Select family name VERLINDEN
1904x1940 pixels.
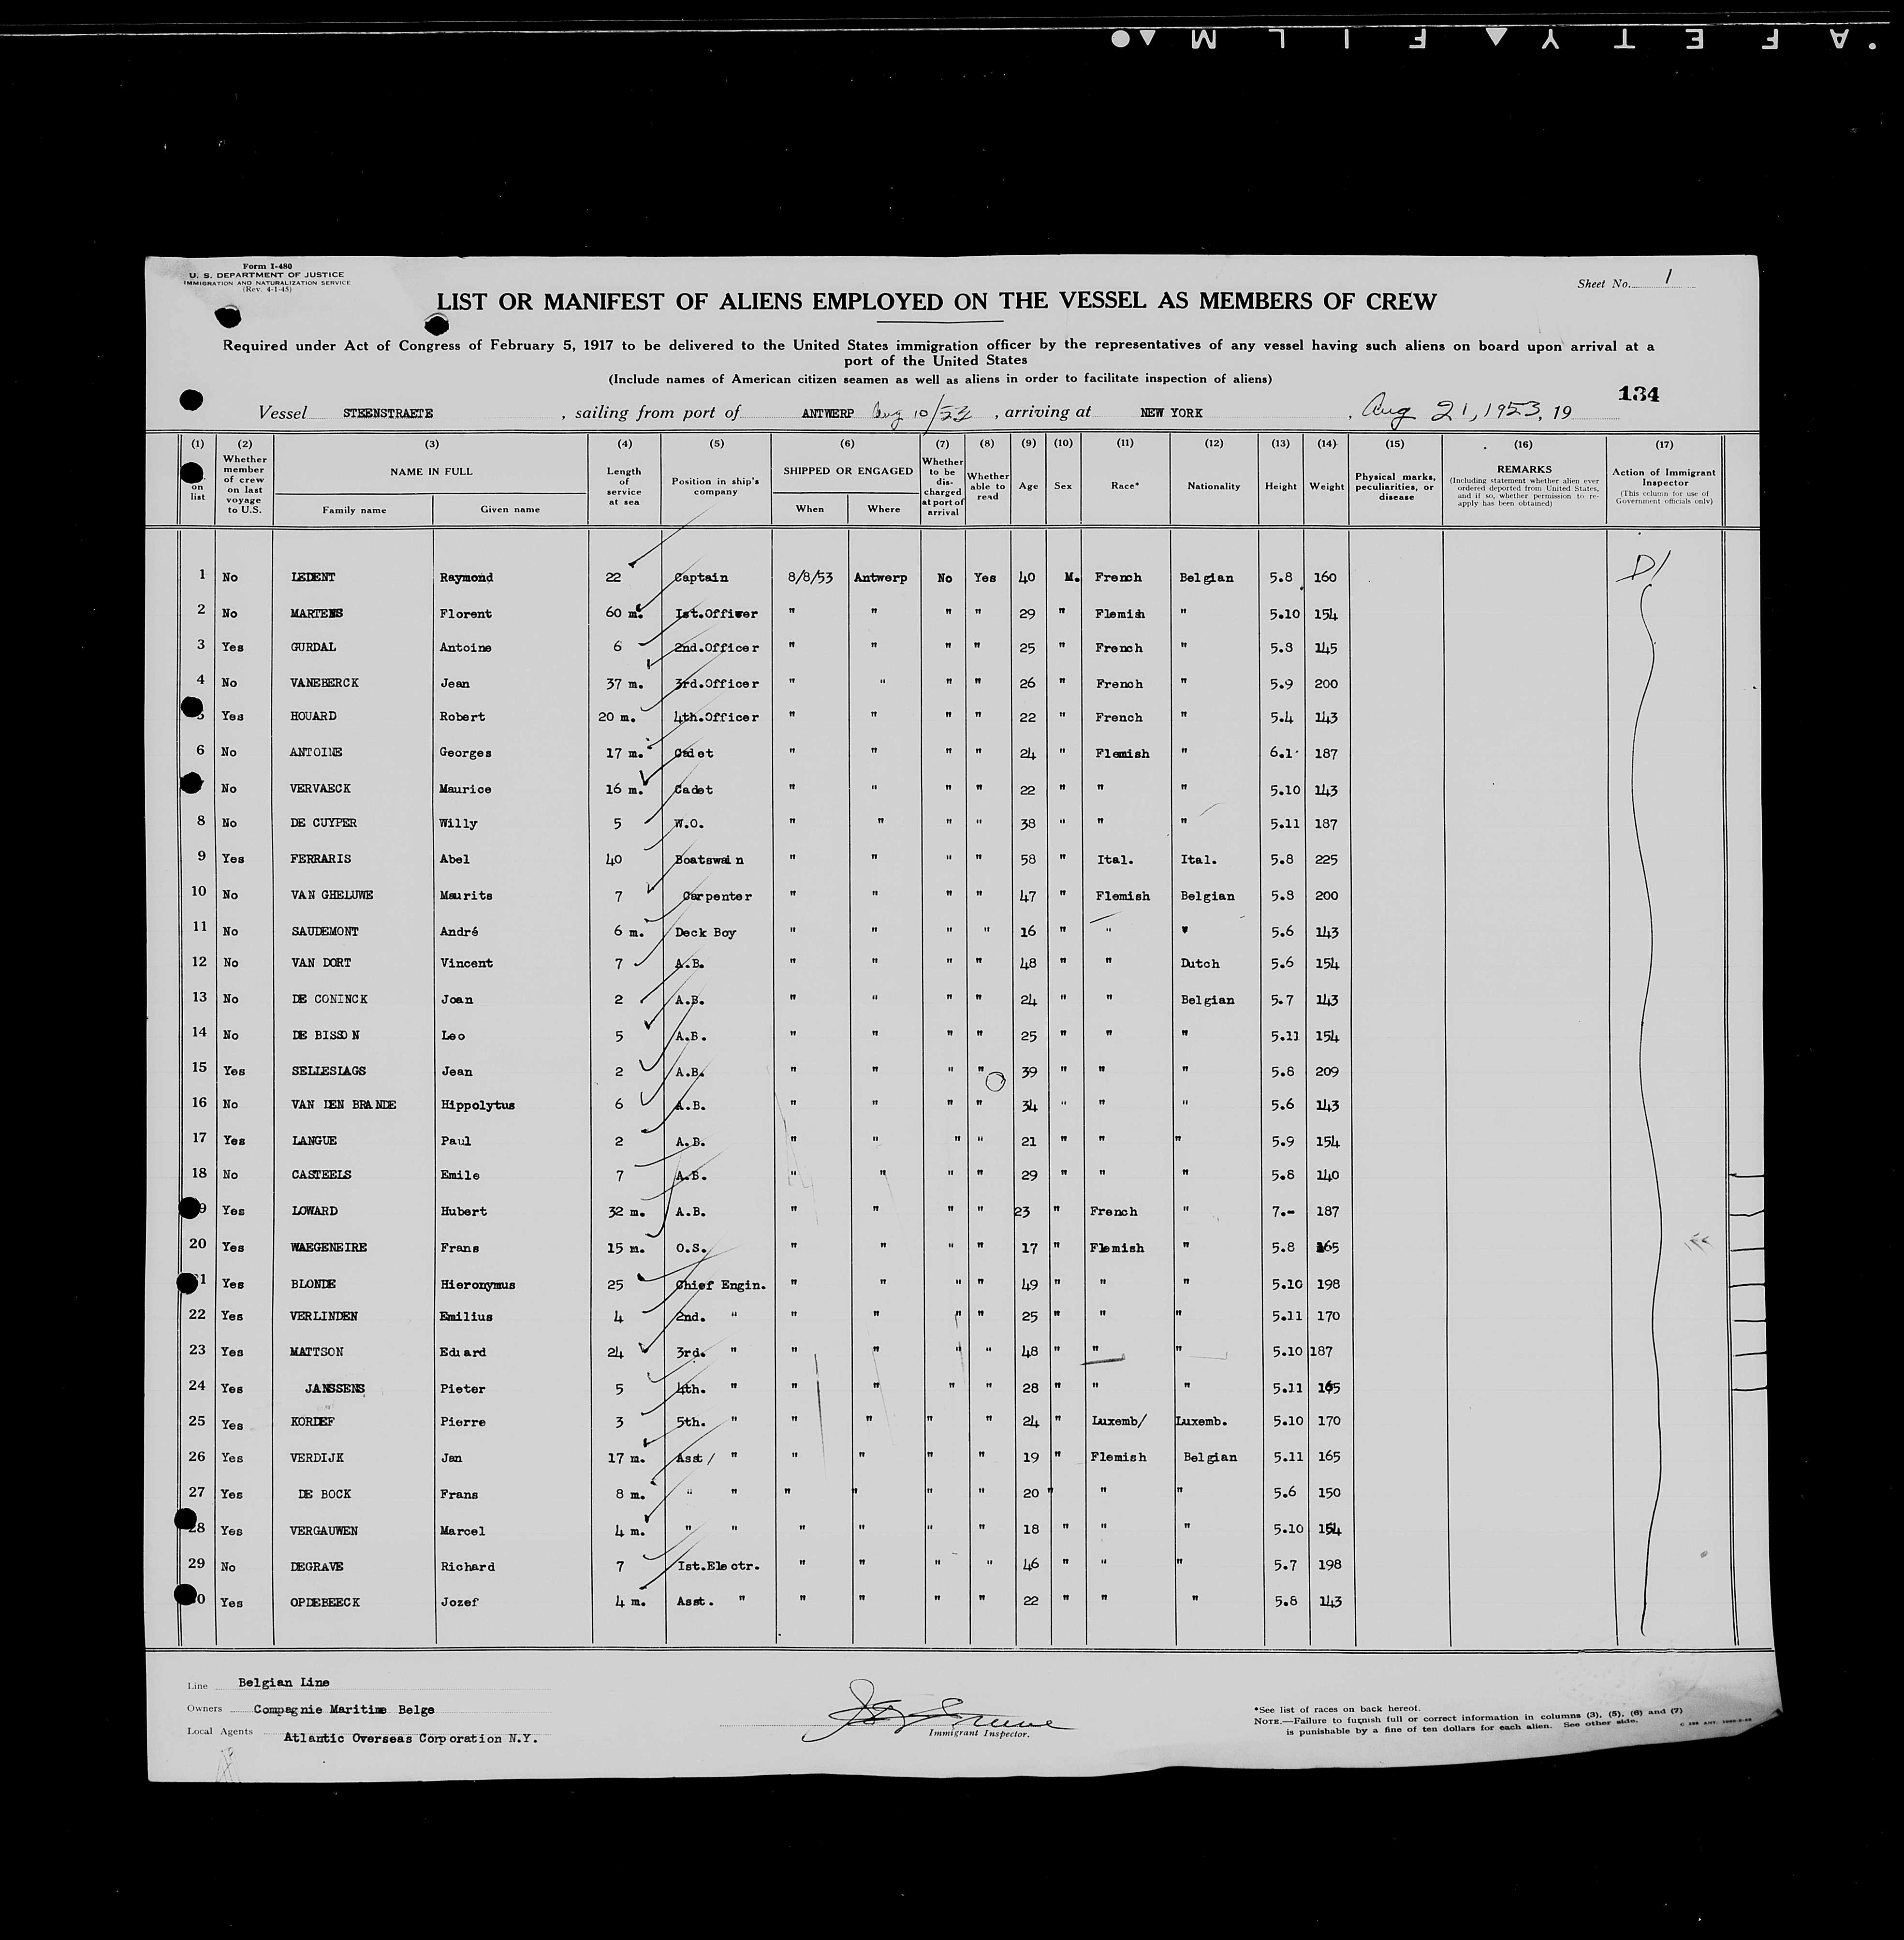pyautogui.click(x=324, y=1316)
